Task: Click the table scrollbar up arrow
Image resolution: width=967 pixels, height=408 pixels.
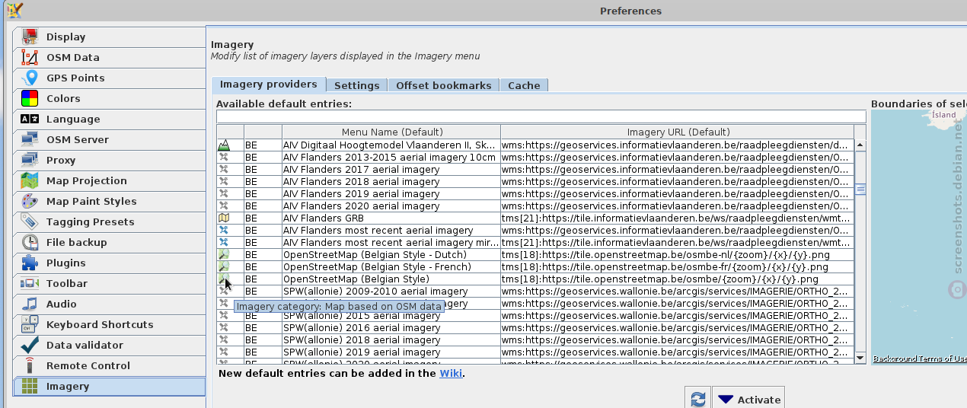Action: pos(860,145)
